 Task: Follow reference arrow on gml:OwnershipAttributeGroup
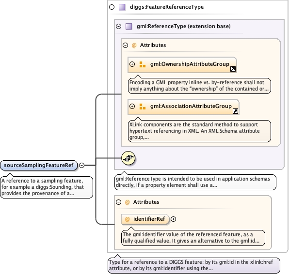(x=233, y=69)
